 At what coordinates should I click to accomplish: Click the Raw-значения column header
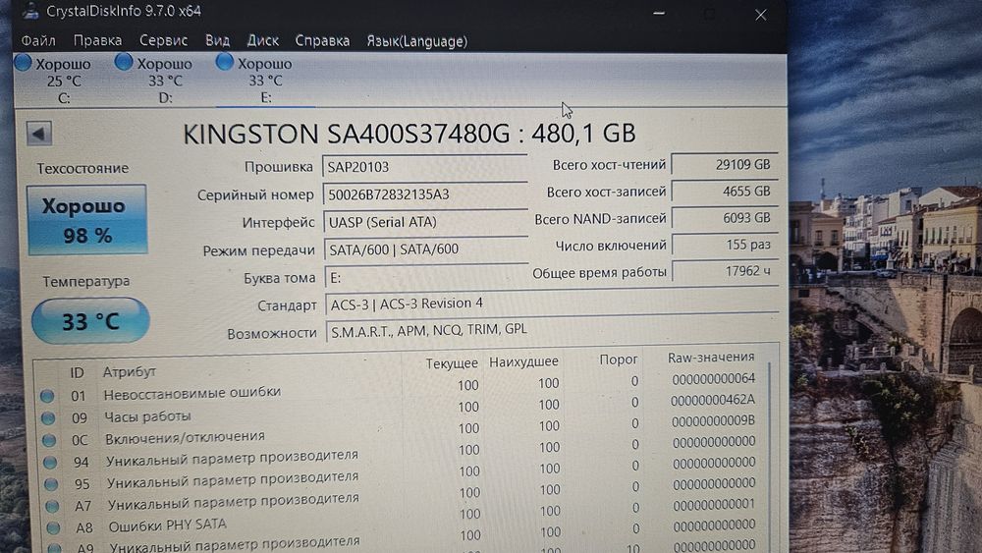711,357
